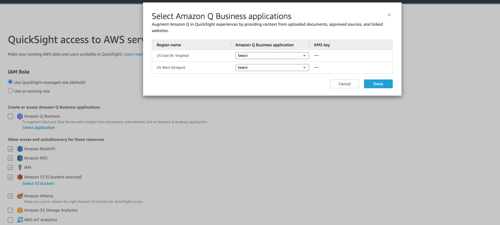Uncheck the Amazon Redshift checkbox
The width and height of the screenshot is (500, 225).
[x=10, y=149]
